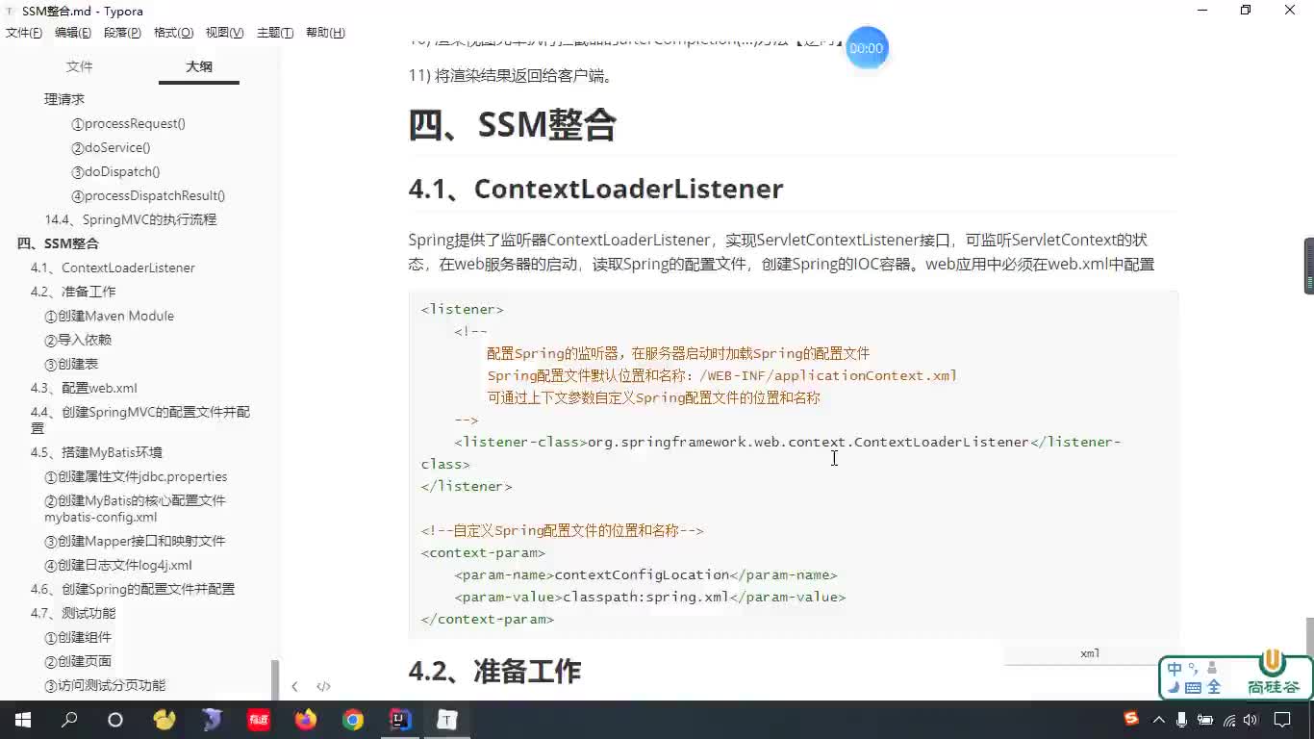The width and height of the screenshot is (1314, 739).
Task: Launch Google Chrome from the taskbar
Action: click(x=353, y=719)
